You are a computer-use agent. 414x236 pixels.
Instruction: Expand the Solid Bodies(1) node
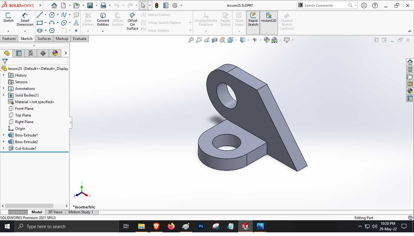click(4, 95)
